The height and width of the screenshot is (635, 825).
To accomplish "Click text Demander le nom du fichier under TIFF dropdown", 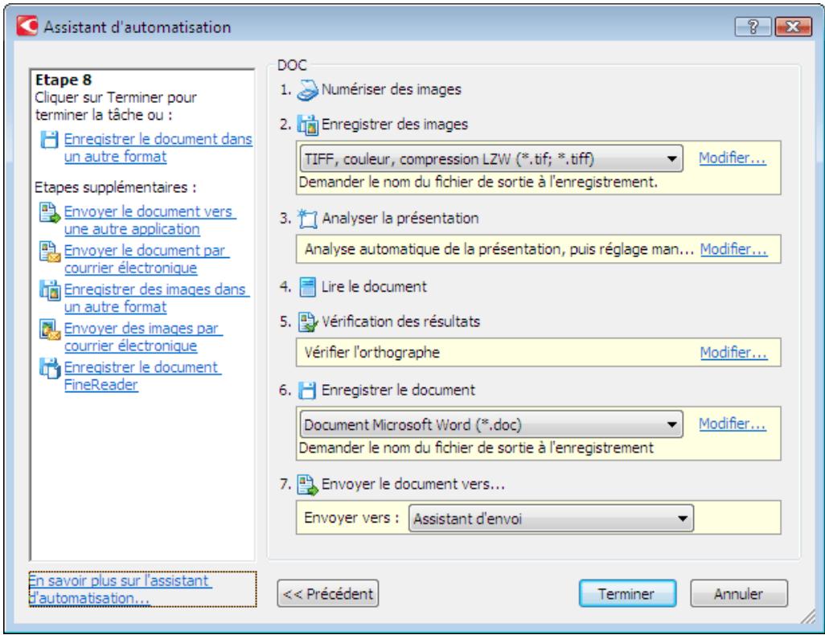I will 478,182.
